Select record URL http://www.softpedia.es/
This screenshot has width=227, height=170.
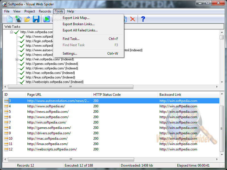coord(46,106)
